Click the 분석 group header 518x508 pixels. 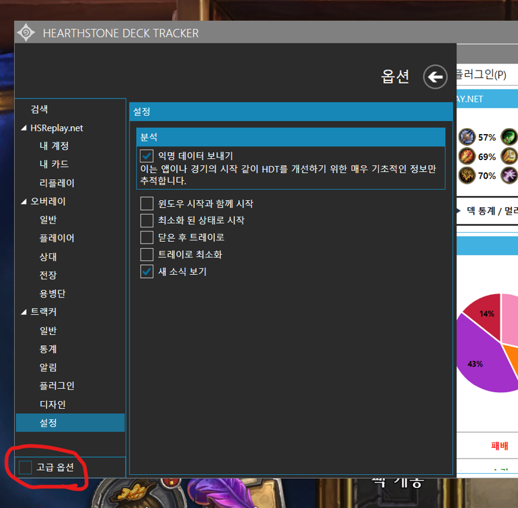291,137
